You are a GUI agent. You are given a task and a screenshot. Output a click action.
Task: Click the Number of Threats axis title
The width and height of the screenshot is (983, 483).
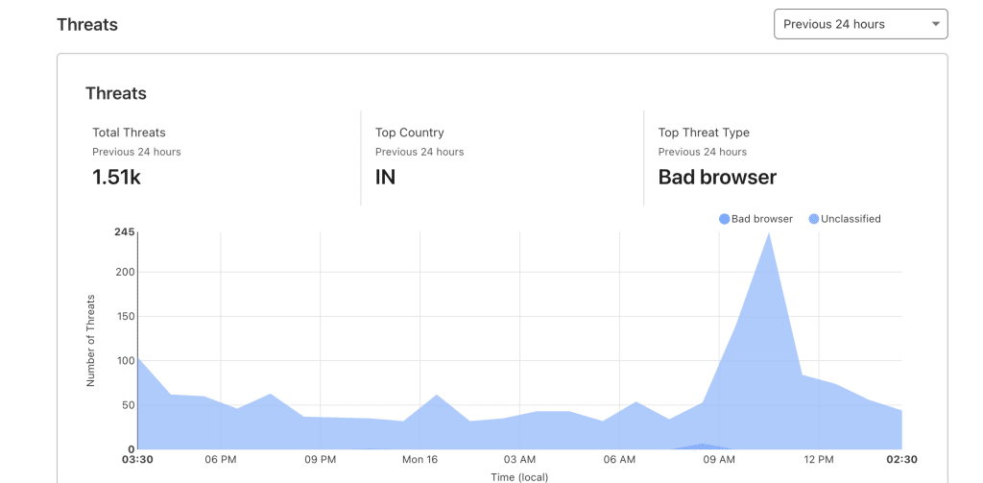(91, 341)
